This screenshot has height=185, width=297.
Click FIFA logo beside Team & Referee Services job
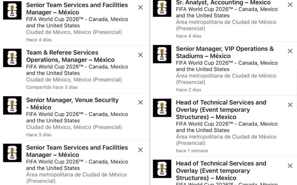[12, 58]
